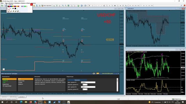Zoom in on the chart
Image resolution: width=186 pixels, height=104 pixels.
(63, 5)
